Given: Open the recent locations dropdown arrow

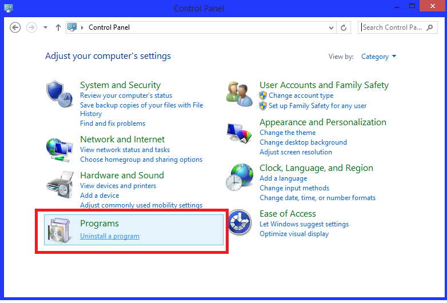Looking at the screenshot, I should click(x=45, y=27).
